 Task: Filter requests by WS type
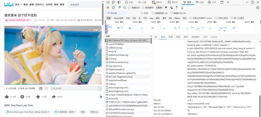[x=170, y=18]
